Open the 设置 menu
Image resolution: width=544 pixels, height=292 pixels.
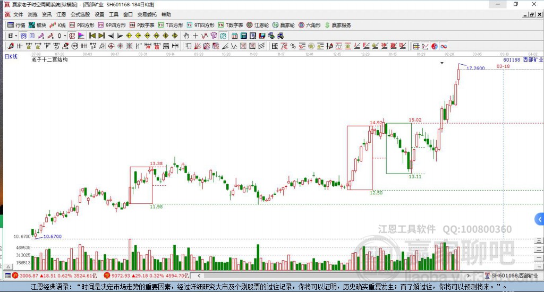pyautogui.click(x=99, y=14)
